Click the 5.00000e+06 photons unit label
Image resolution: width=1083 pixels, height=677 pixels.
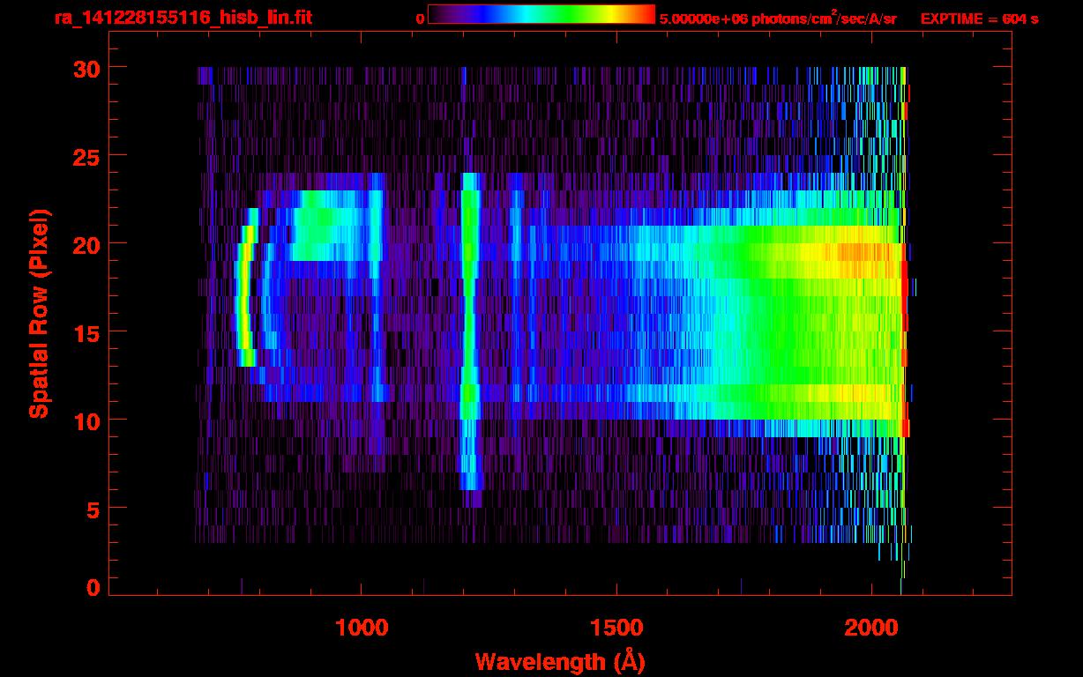[x=778, y=18]
